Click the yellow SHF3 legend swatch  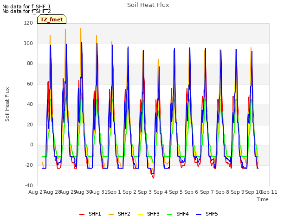tap(140, 214)
